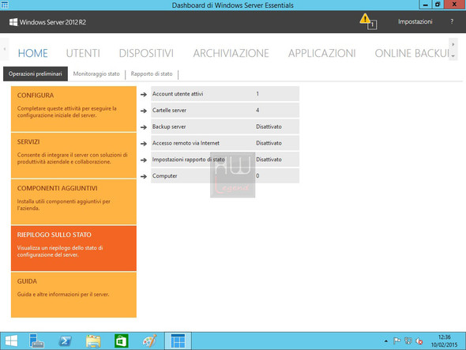The height and width of the screenshot is (350, 466).
Task: Show hidden system tray icons
Action: click(385, 341)
